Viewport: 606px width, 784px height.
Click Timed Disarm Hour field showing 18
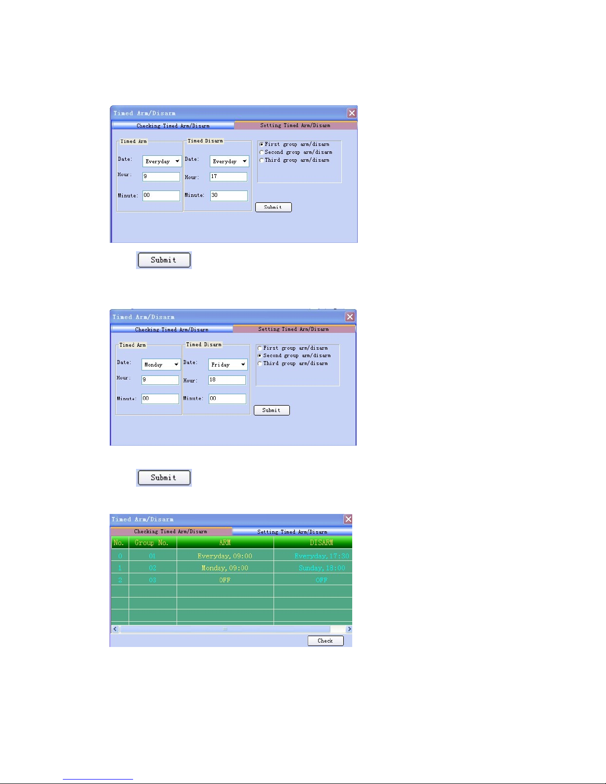coord(227,380)
